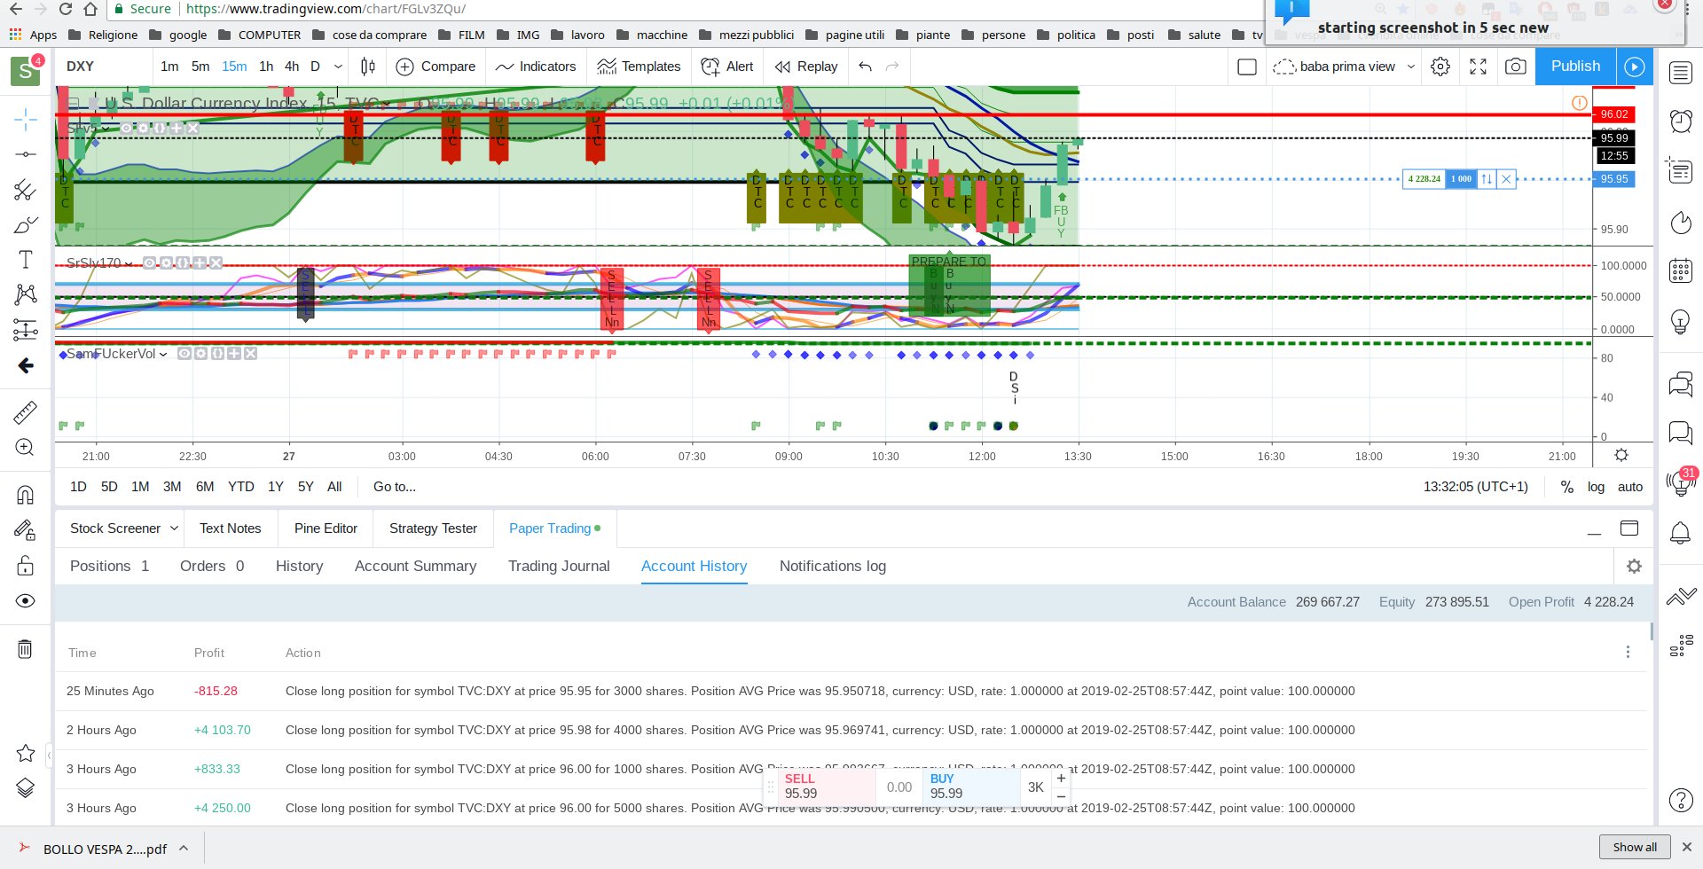Open the pitchfork drawing tools
Screen dimensions: 1703x869
[x=26, y=190]
